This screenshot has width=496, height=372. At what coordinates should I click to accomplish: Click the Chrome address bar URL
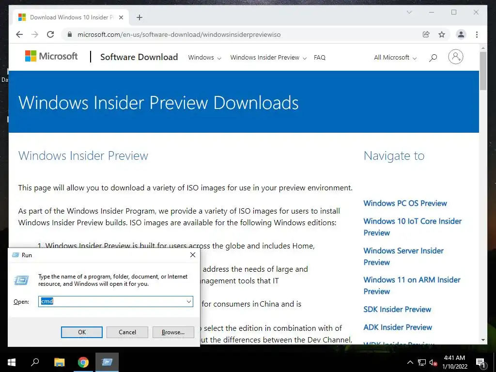[x=179, y=34]
